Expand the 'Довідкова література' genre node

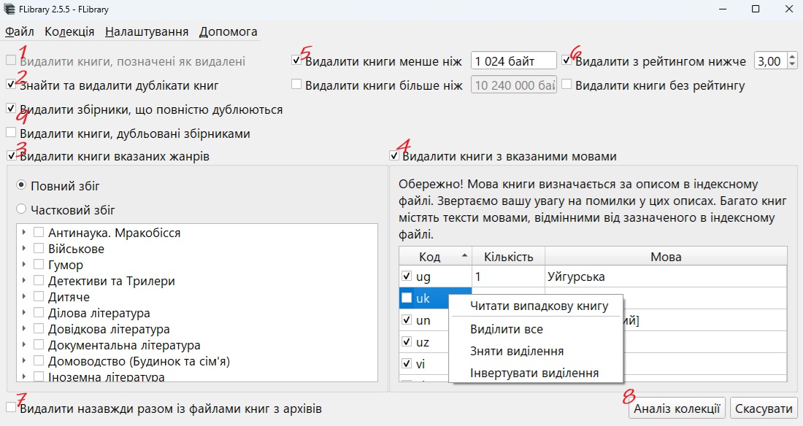point(24,328)
